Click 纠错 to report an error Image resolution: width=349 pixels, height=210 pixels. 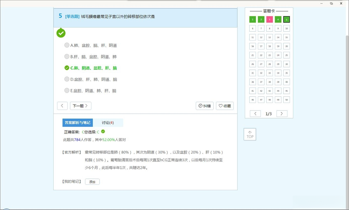205,106
